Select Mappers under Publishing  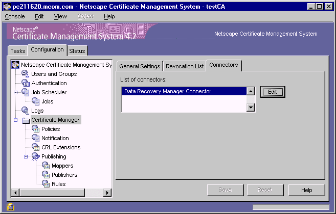[x=62, y=166]
